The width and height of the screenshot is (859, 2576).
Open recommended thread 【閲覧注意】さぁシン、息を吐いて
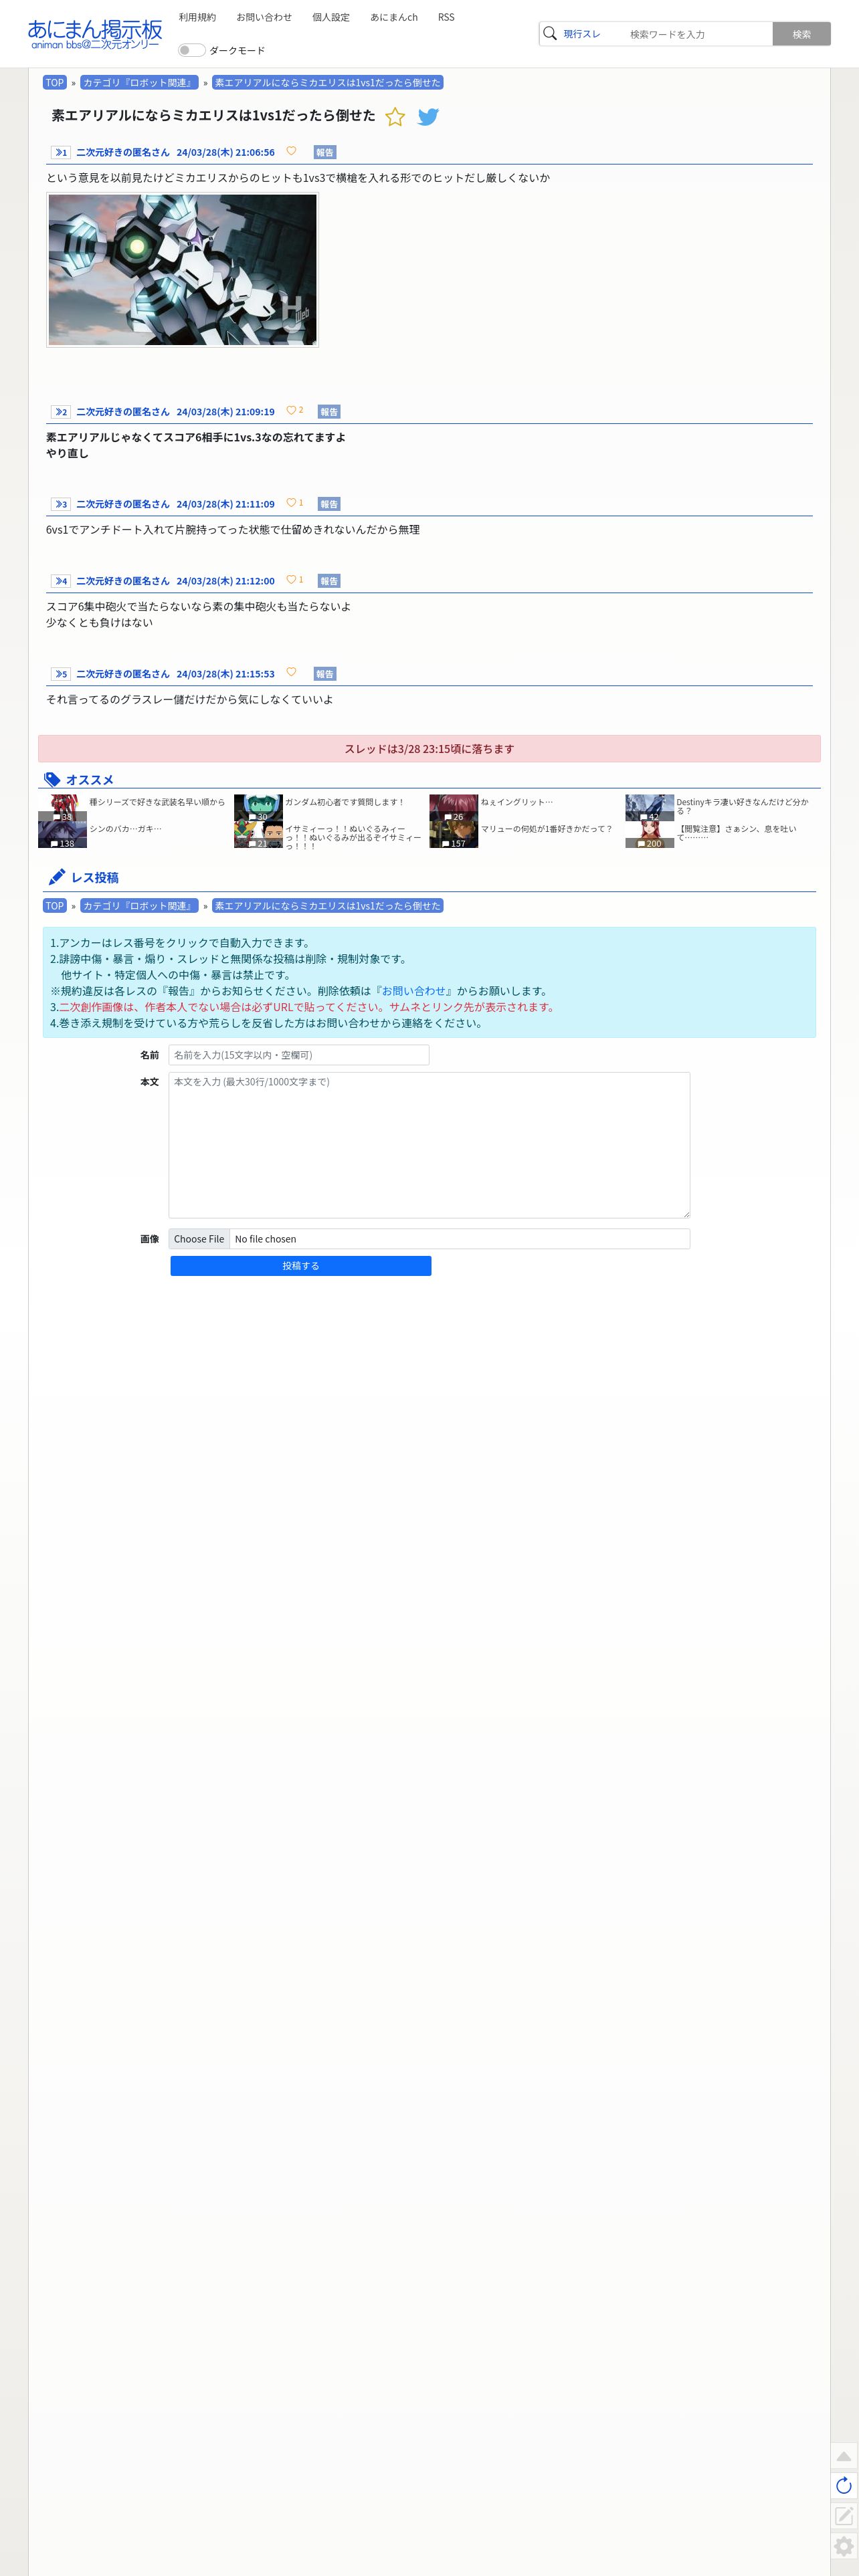tap(737, 833)
